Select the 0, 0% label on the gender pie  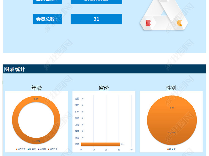pyautogui.click(x=172, y=108)
